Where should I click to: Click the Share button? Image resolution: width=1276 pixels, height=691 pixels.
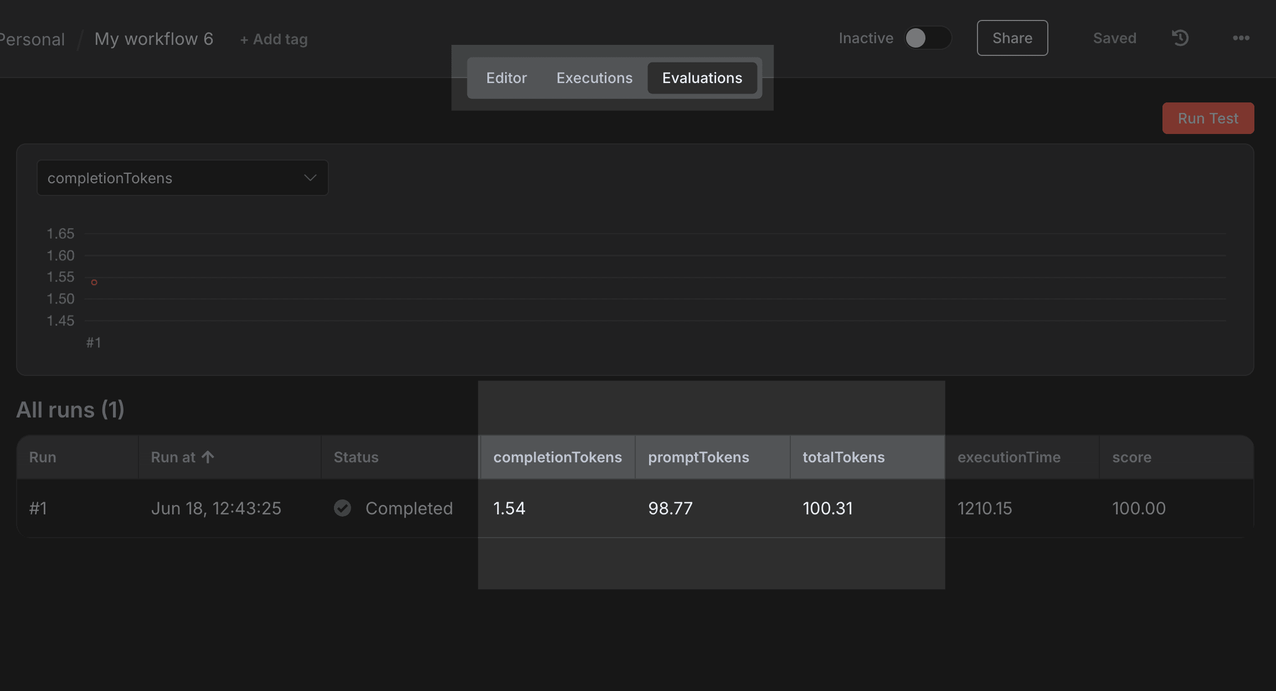pyautogui.click(x=1012, y=38)
